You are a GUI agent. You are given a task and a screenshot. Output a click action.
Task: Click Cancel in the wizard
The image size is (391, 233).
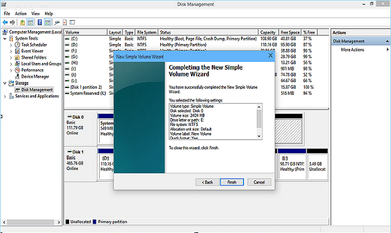coord(259,182)
